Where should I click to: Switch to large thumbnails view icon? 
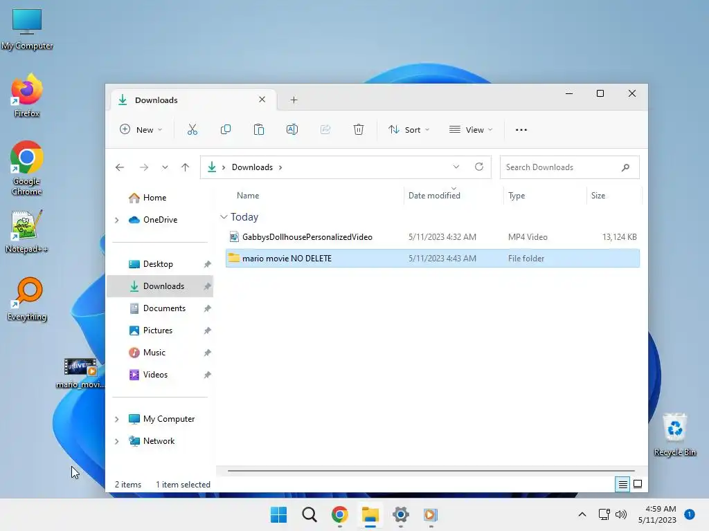tap(638, 484)
